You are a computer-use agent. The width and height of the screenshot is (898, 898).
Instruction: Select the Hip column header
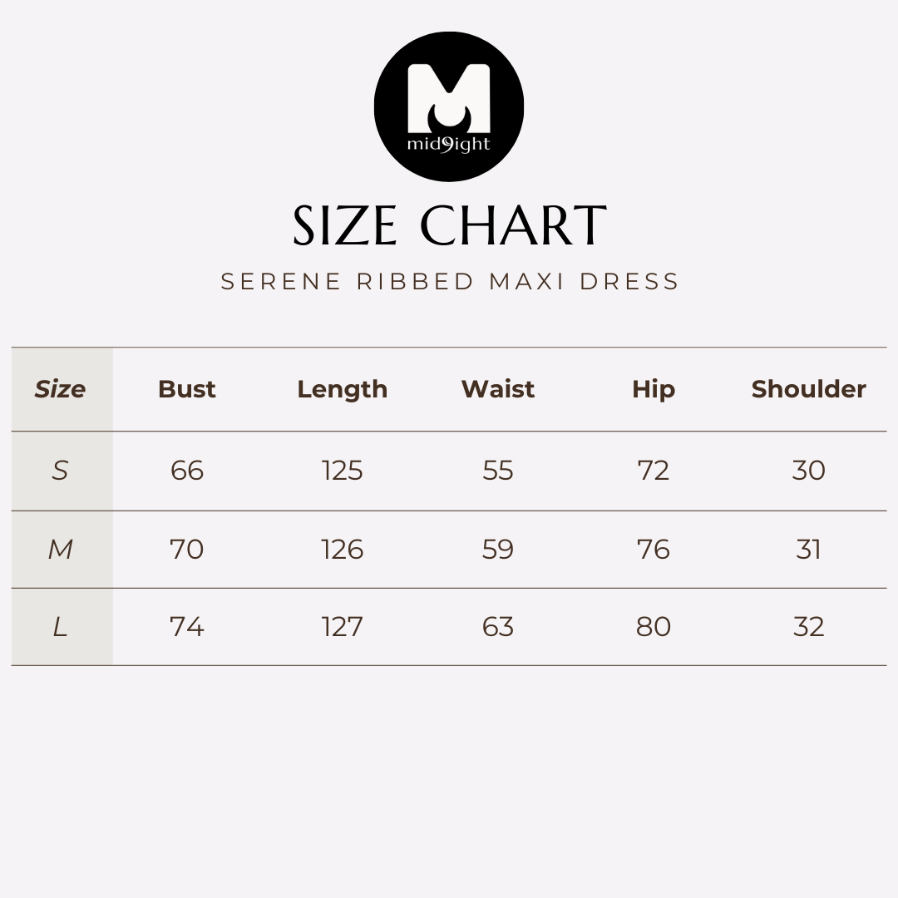[x=654, y=389]
